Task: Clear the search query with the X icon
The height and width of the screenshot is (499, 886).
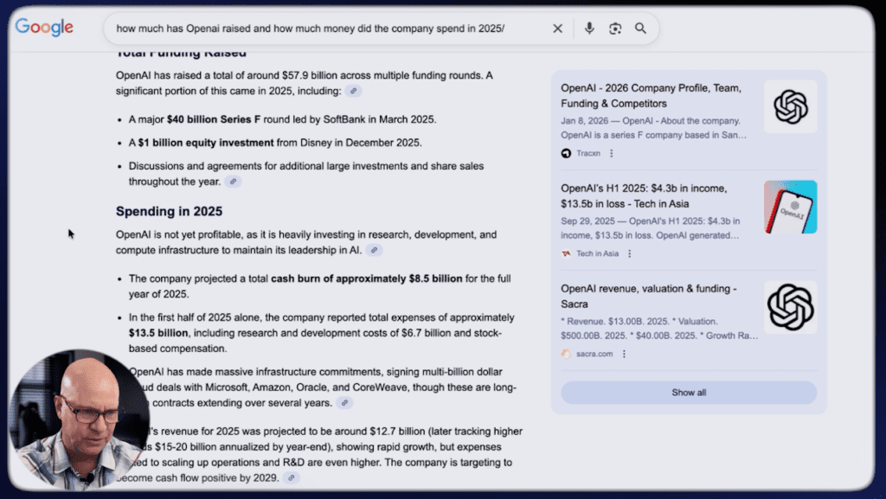Action: [557, 29]
